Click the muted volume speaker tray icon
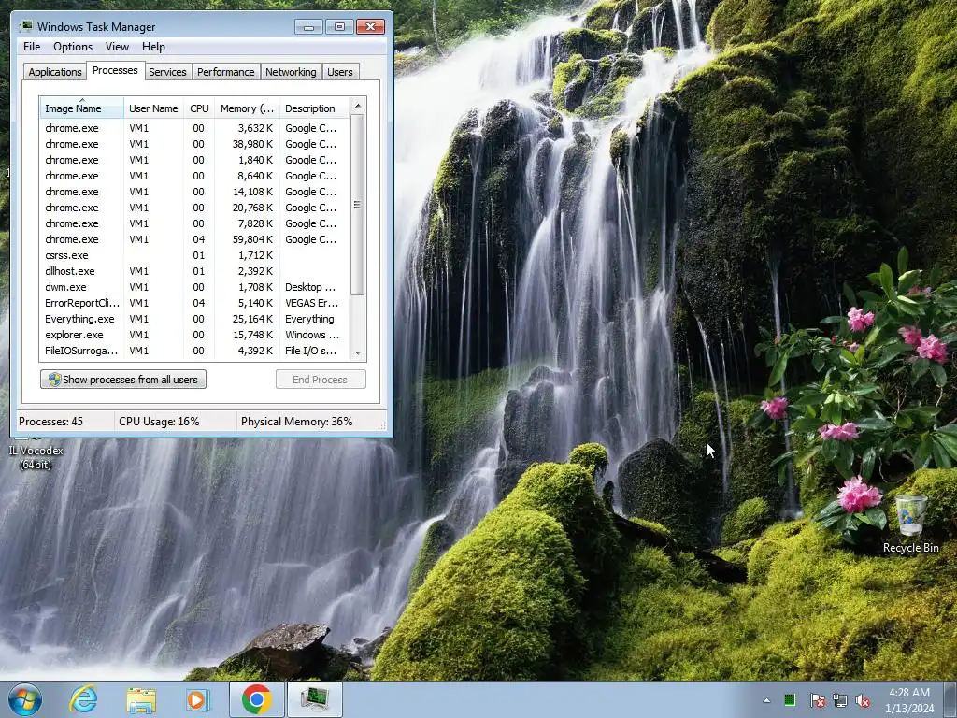 pyautogui.click(x=863, y=700)
